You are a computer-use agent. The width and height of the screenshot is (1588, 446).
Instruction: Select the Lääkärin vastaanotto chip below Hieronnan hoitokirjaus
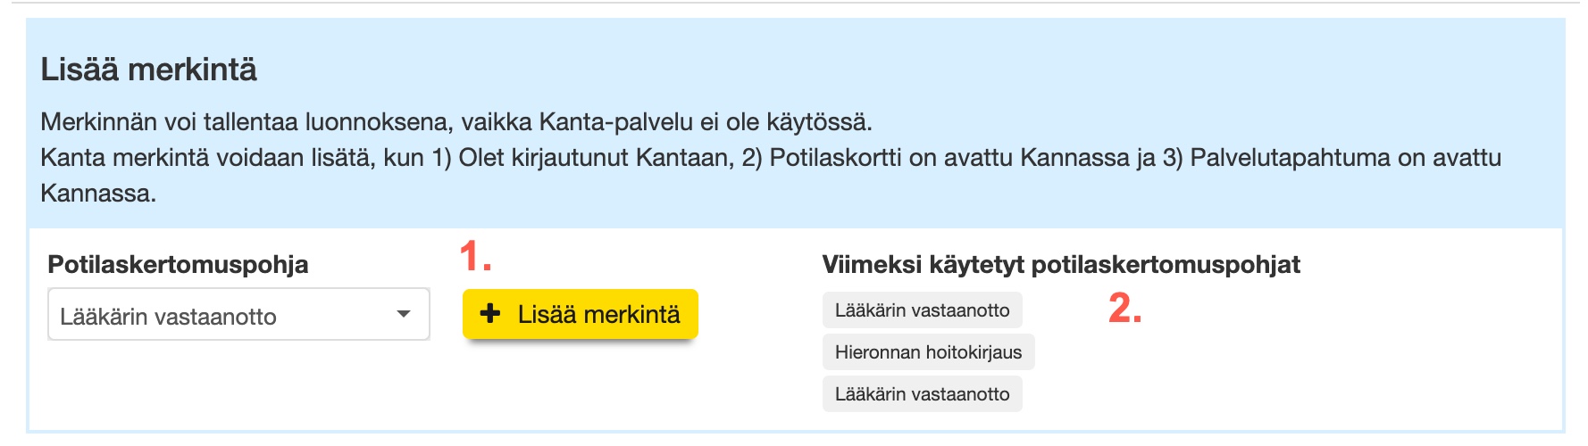pyautogui.click(x=922, y=394)
